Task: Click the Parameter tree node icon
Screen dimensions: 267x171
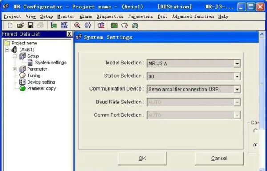Action: tap(22, 69)
